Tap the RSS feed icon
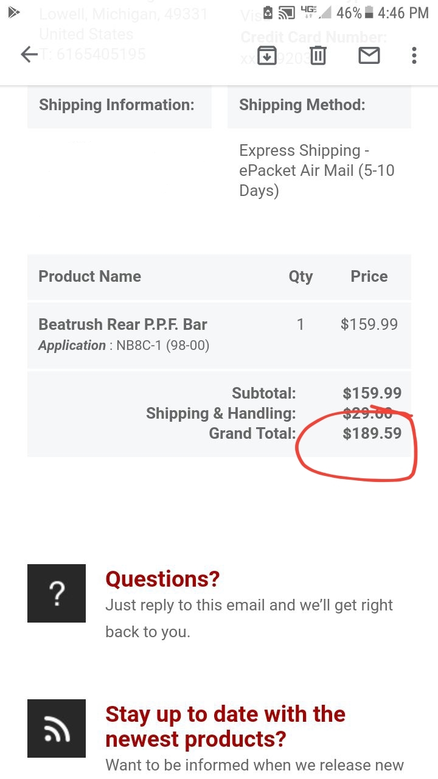The width and height of the screenshot is (438, 779). pos(57,728)
